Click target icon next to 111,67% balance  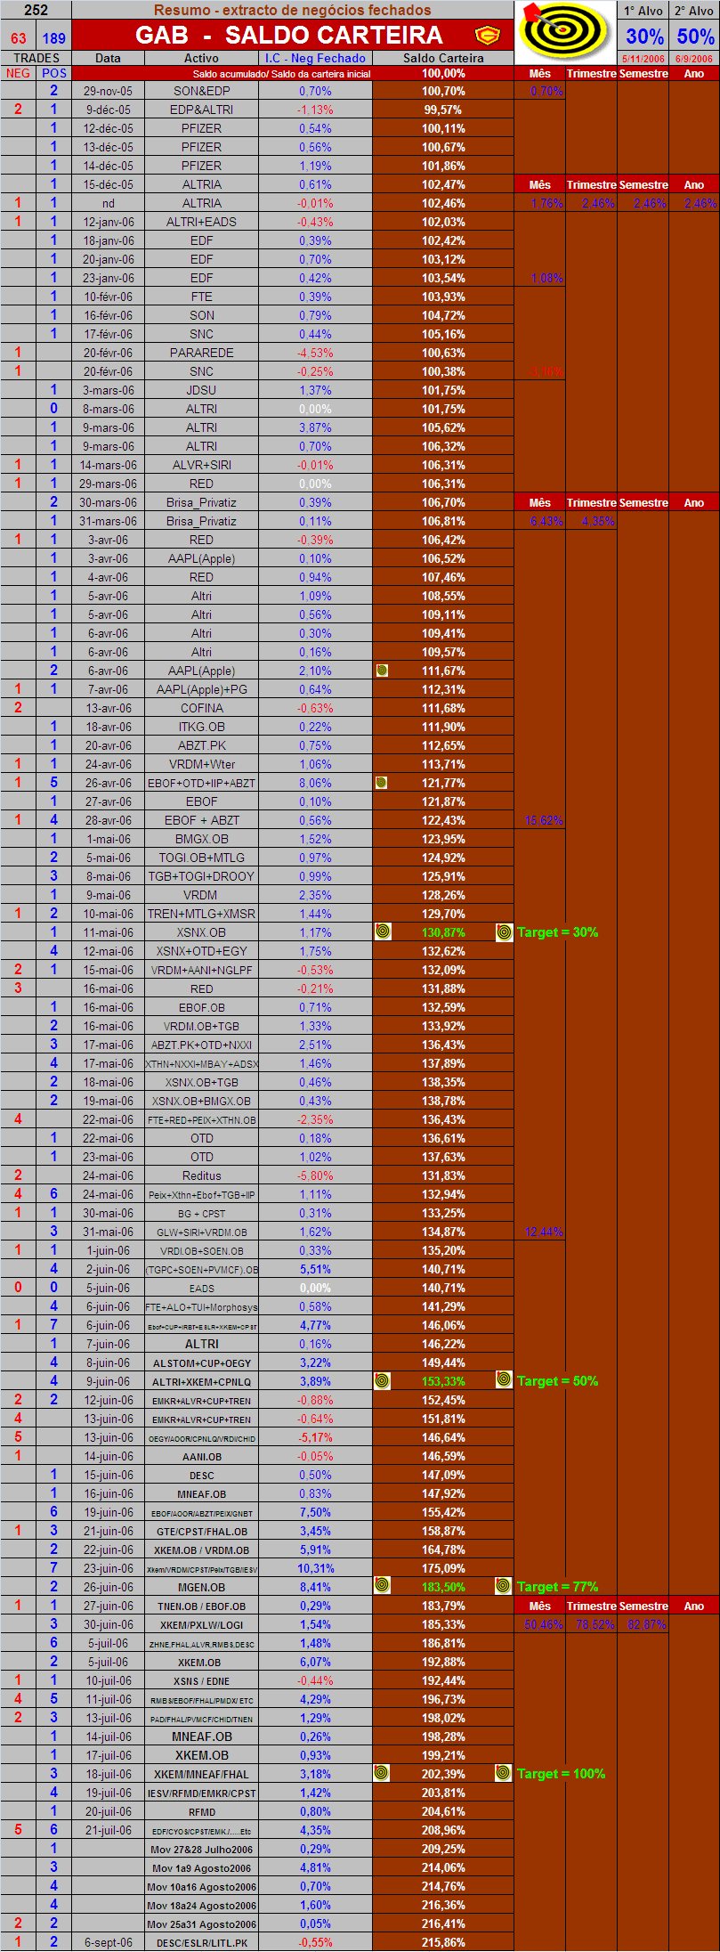(382, 671)
